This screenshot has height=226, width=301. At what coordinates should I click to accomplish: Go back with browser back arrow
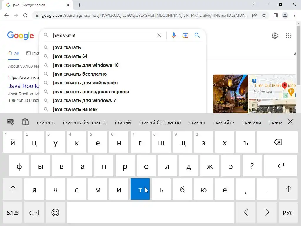click(x=6, y=15)
